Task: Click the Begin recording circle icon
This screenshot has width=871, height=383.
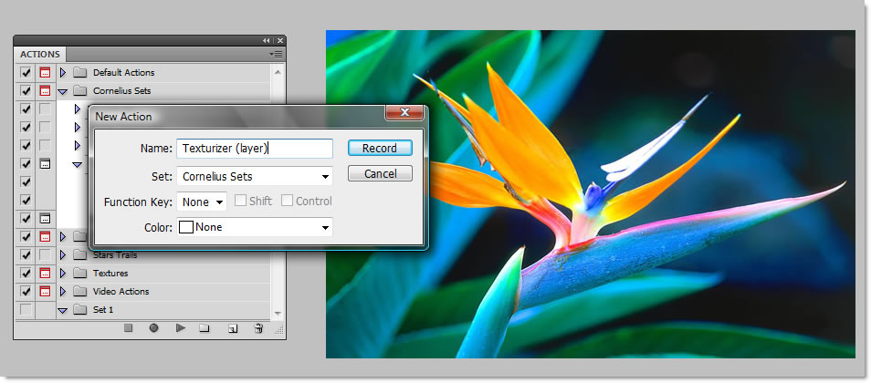Action: tap(154, 328)
